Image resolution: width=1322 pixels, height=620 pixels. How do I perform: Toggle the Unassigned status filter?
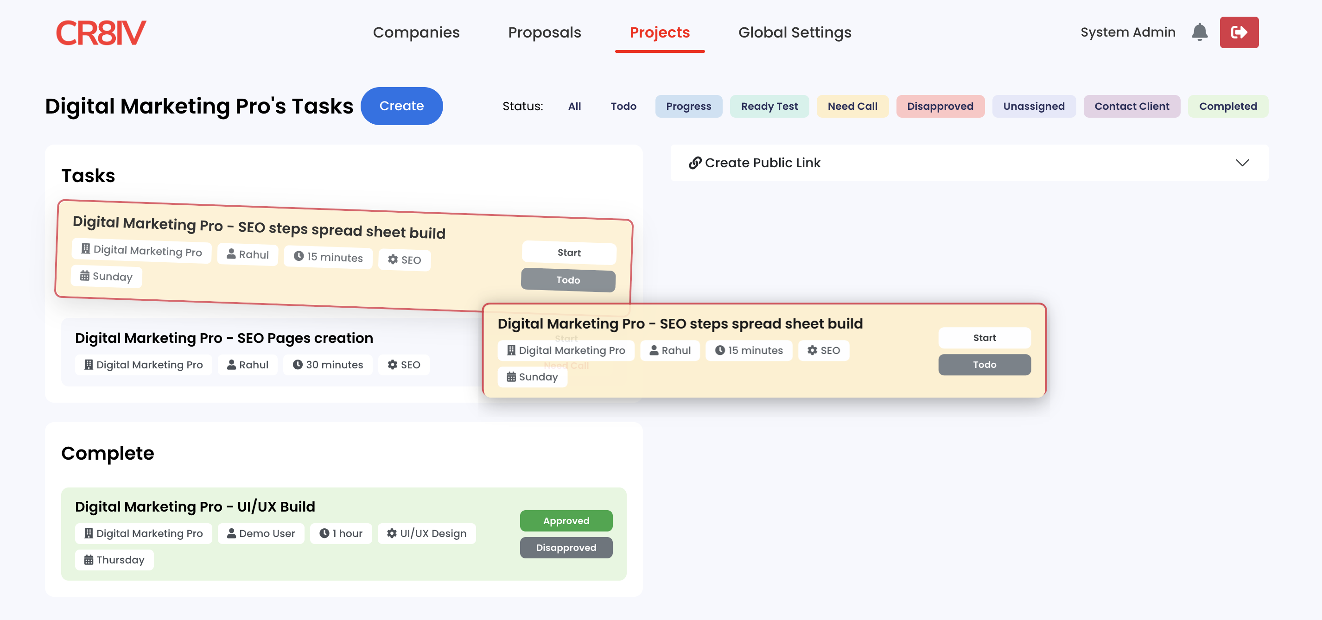1034,106
